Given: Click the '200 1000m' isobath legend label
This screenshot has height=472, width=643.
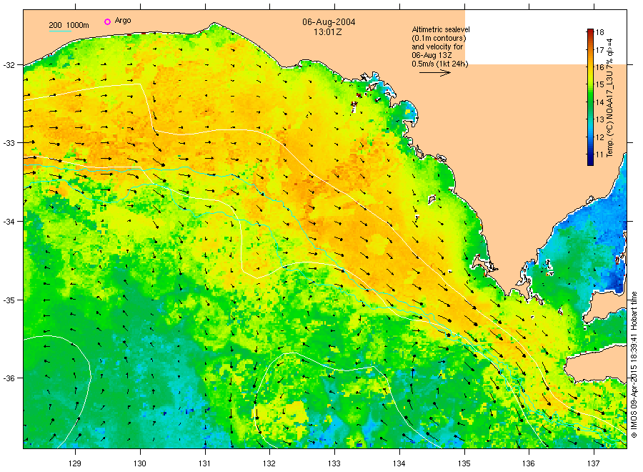Looking at the screenshot, I should [69, 26].
